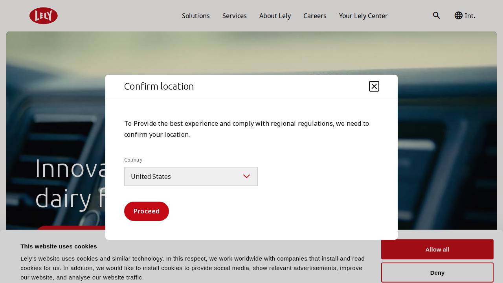Click the This website uses cookies heading

pyautogui.click(x=59, y=246)
